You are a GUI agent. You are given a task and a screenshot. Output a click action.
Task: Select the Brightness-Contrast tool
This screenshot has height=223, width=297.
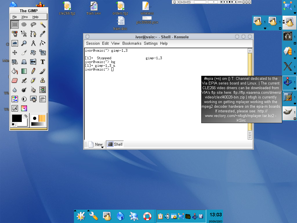click(x=24, y=99)
